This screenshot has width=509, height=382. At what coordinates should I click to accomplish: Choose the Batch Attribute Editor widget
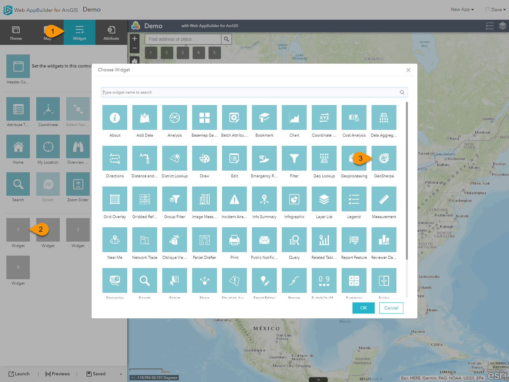(234, 117)
